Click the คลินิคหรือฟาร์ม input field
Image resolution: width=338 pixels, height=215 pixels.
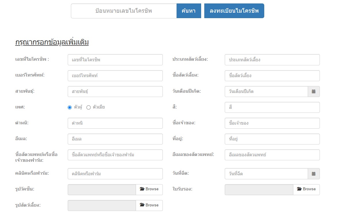tap(115, 174)
